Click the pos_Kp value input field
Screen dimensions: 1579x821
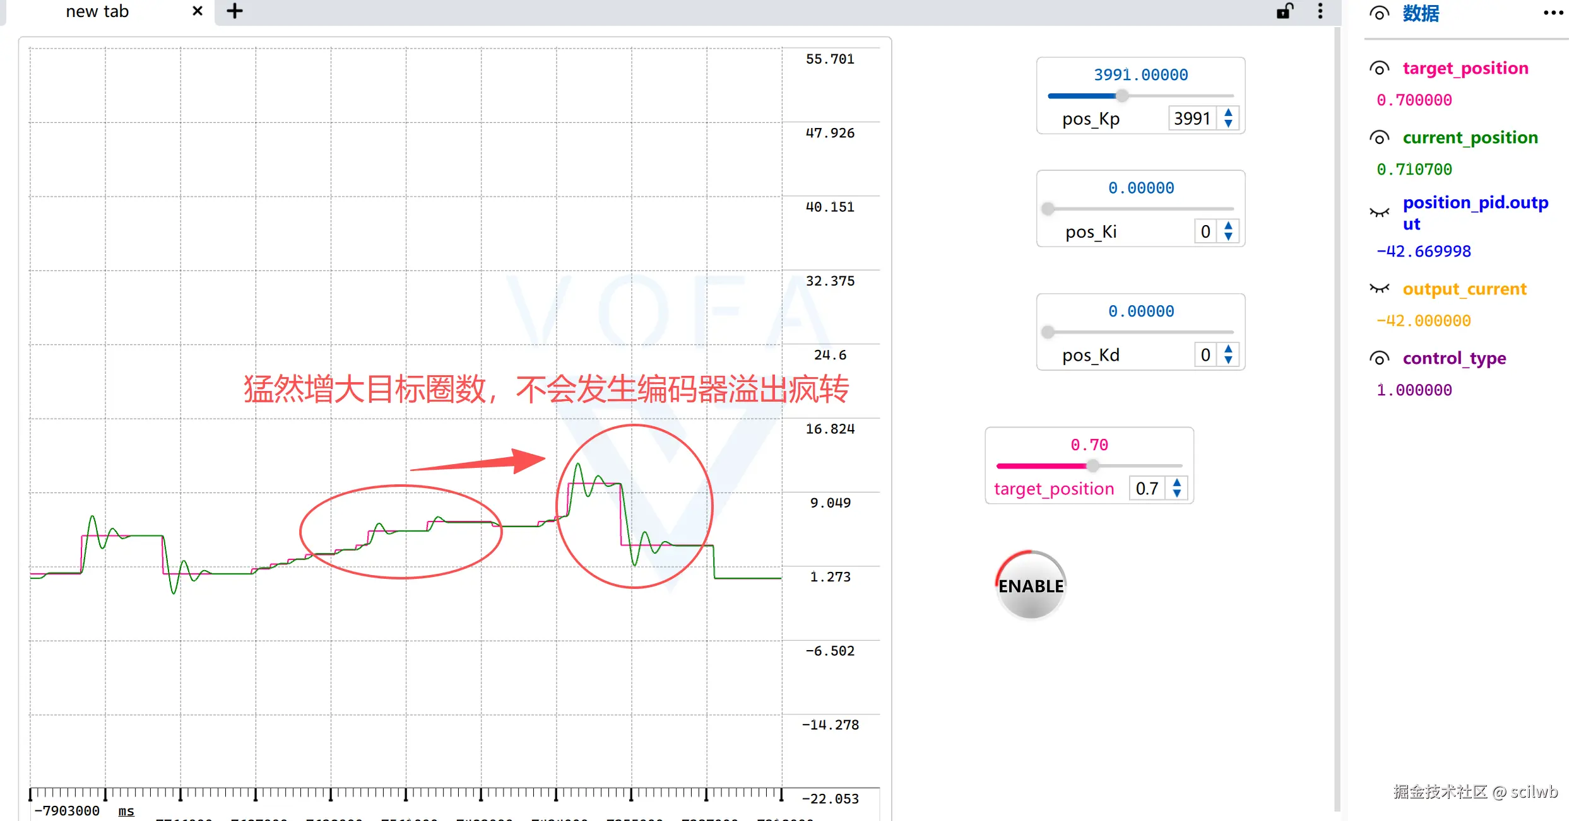point(1192,119)
